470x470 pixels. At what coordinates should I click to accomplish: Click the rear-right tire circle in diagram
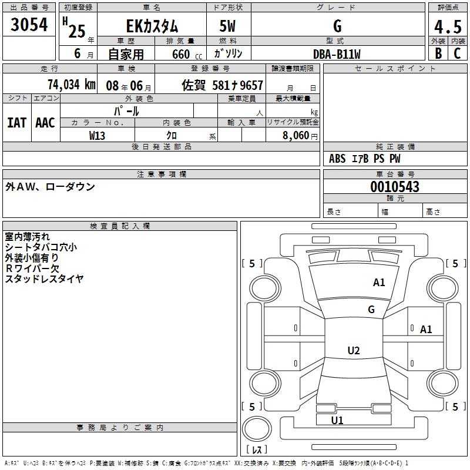click(x=443, y=384)
